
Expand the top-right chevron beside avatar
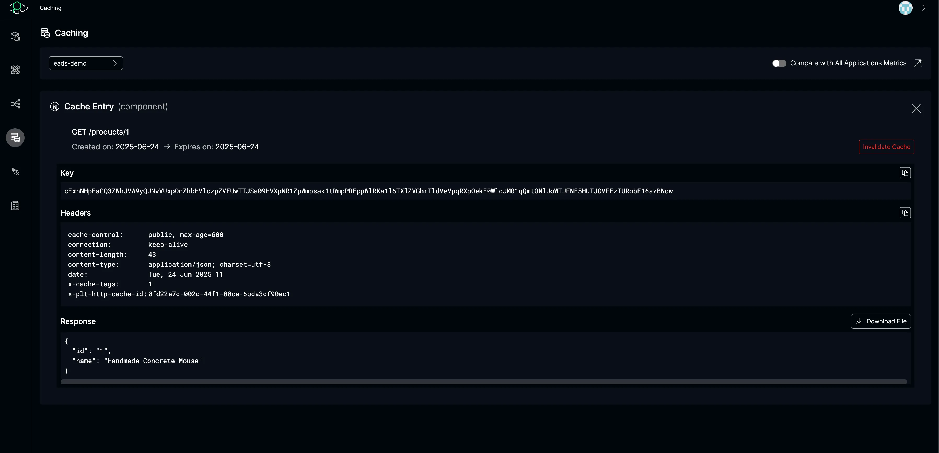click(924, 8)
